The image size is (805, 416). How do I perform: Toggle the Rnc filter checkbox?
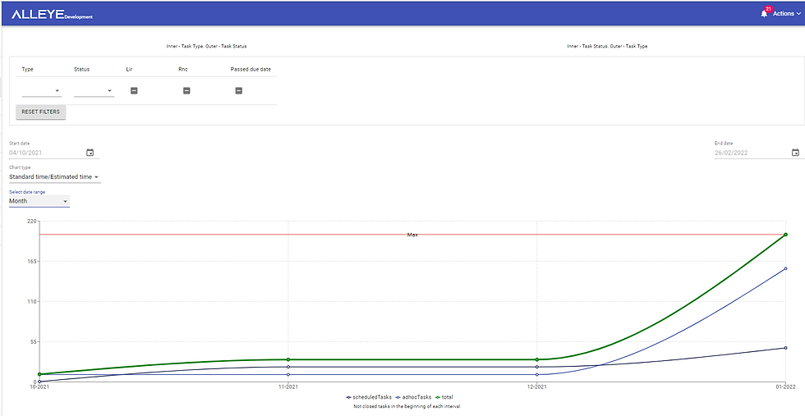(x=187, y=91)
